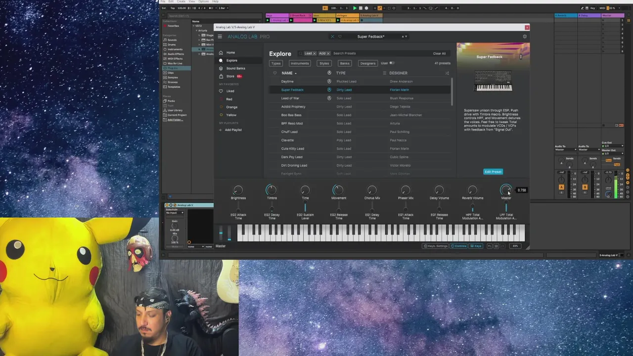Open edit history list icon
Screen dimensions: 633x356
coord(496,246)
